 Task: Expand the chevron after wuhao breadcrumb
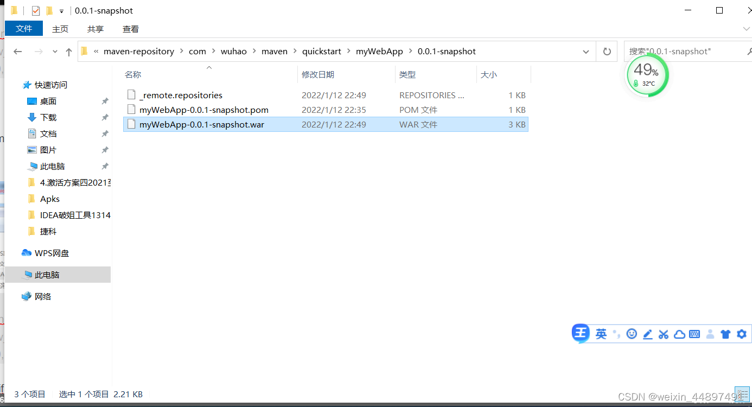pyautogui.click(x=254, y=52)
